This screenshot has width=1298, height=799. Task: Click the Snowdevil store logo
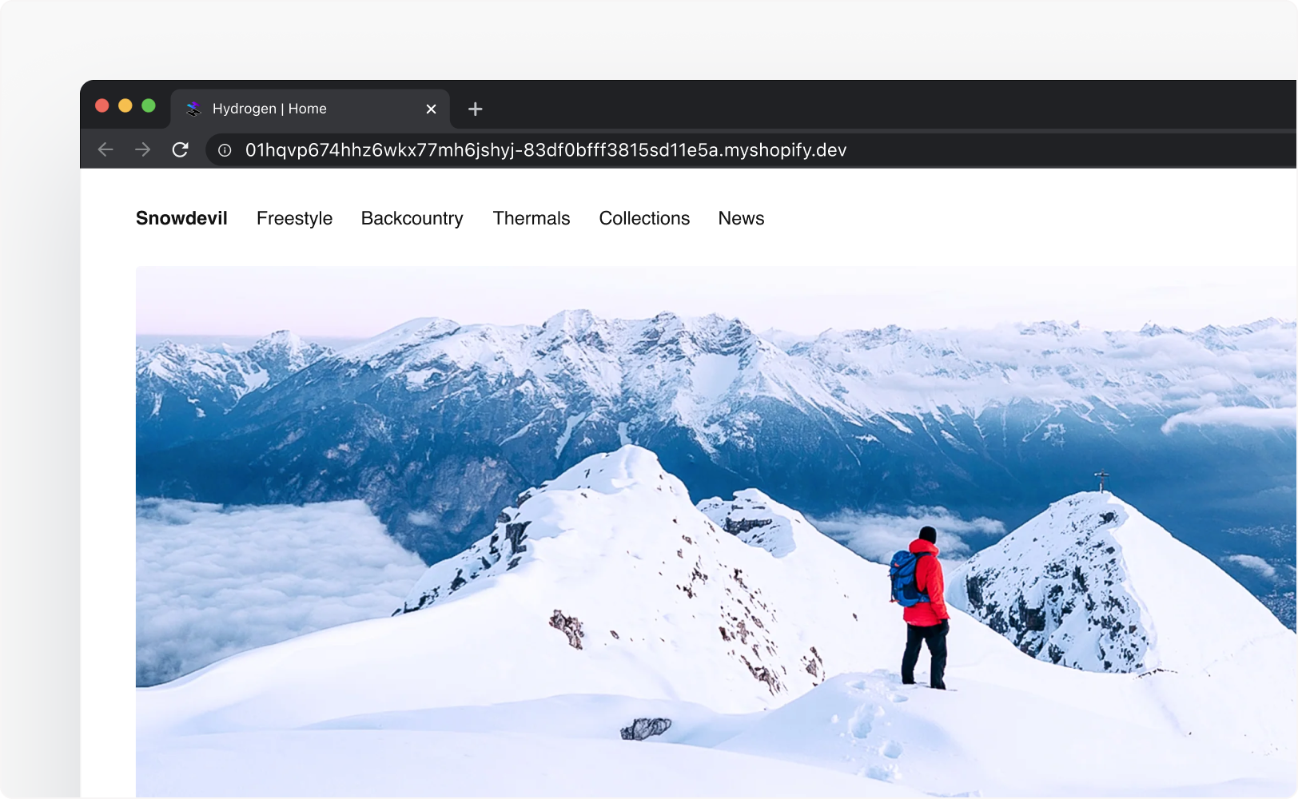(181, 218)
